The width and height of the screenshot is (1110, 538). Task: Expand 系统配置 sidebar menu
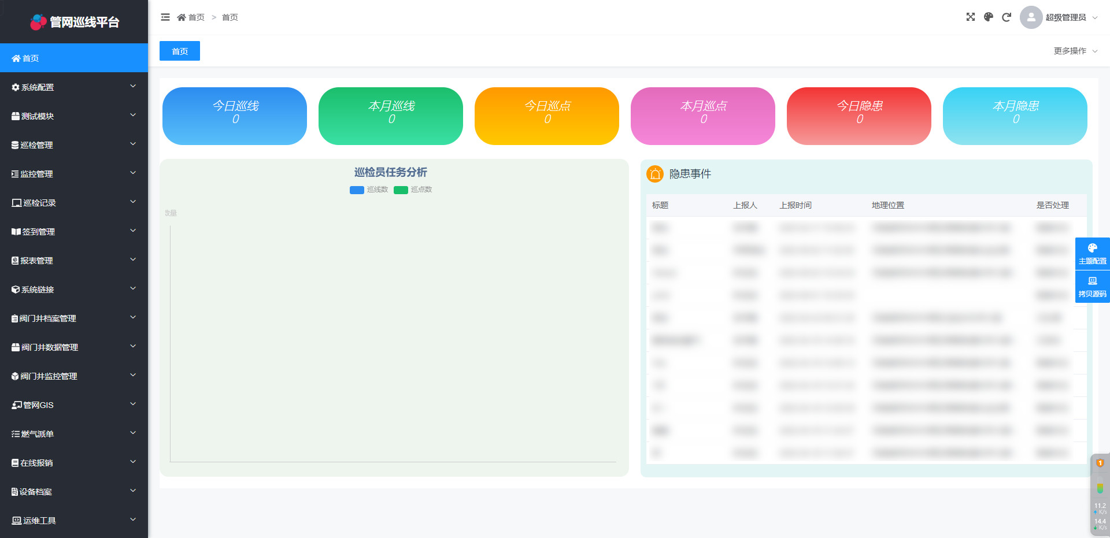(74, 87)
